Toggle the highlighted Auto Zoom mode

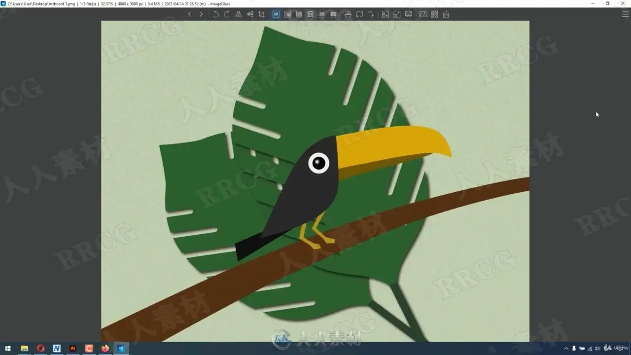coord(276,14)
